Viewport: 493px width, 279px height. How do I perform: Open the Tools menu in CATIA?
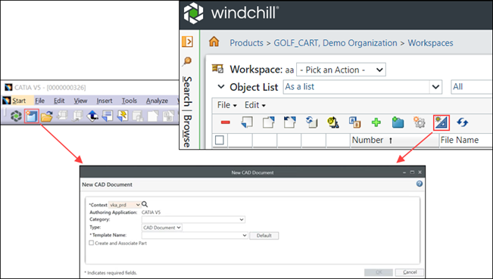(129, 101)
